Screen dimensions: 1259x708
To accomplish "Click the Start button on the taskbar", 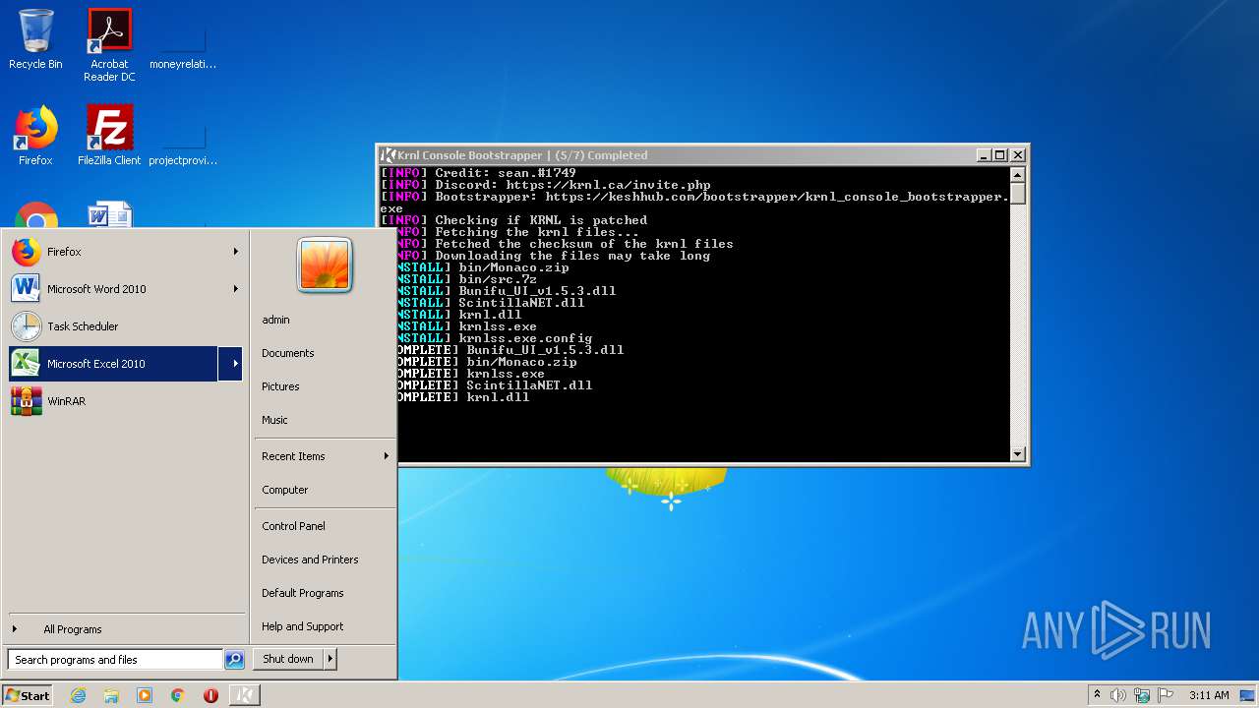I will pyautogui.click(x=28, y=695).
